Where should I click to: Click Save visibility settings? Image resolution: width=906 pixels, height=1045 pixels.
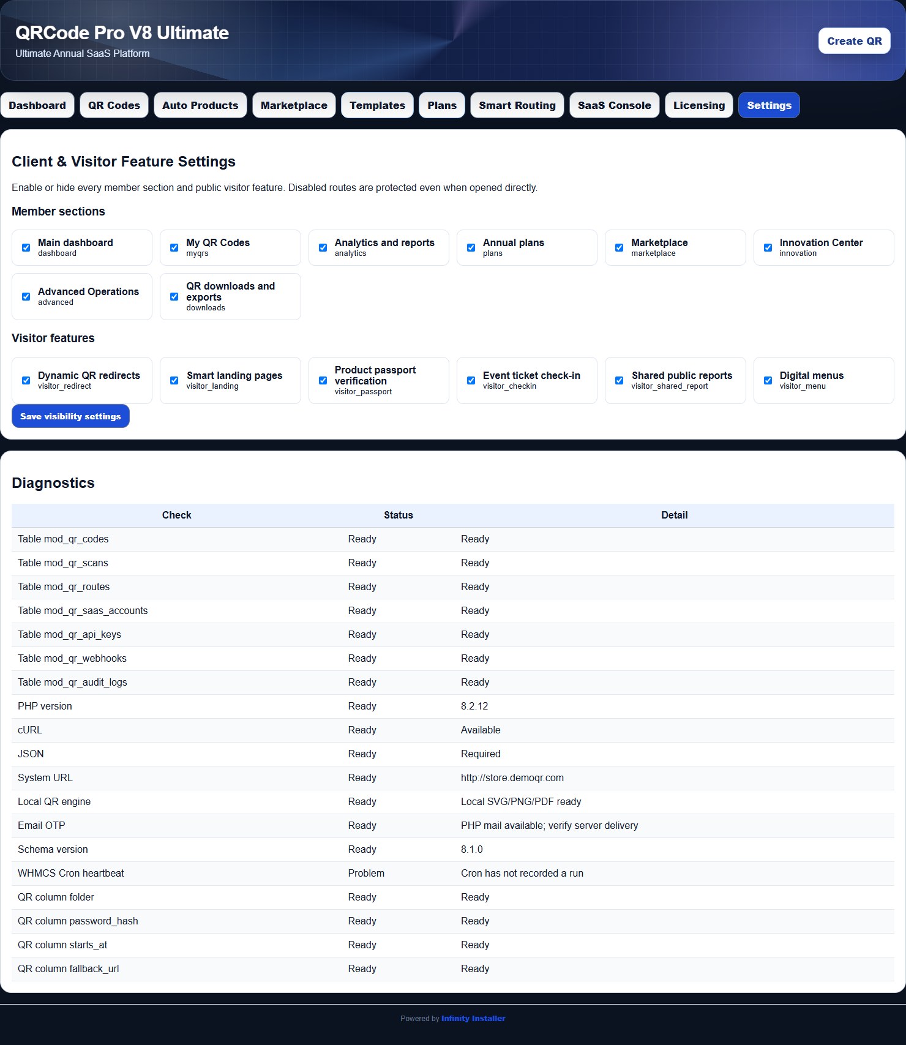point(70,416)
